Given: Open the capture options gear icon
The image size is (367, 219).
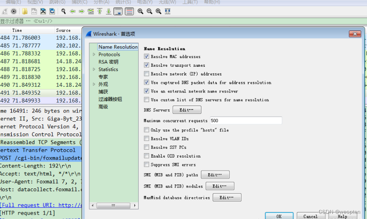Looking at the screenshot, I should tap(14, 11).
